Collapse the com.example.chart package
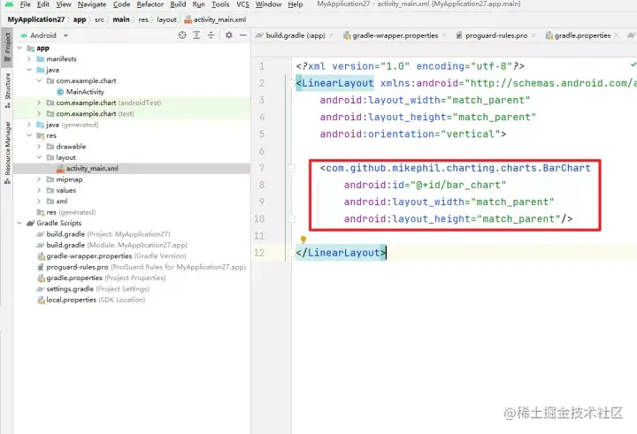Image resolution: width=637 pixels, height=434 pixels. (39, 80)
